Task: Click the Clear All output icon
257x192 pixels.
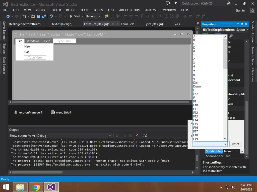Action: (138, 135)
